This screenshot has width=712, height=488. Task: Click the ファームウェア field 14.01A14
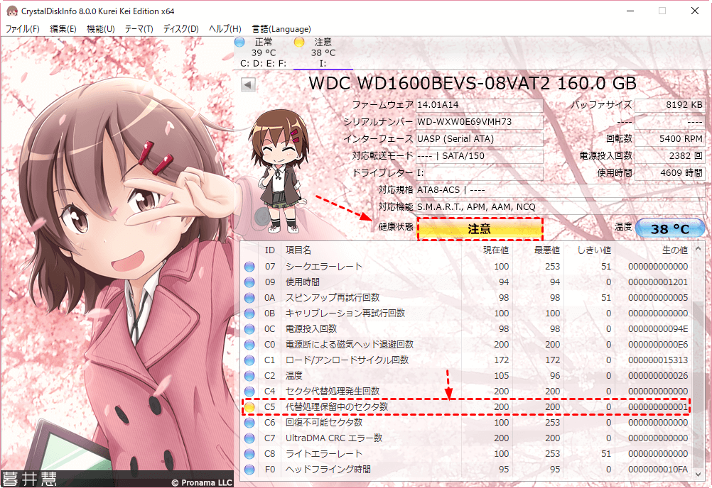tap(479, 105)
